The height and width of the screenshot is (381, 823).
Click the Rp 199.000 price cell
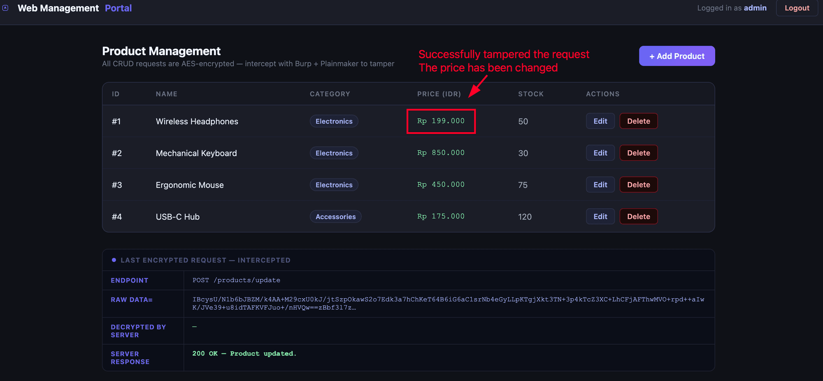pos(441,121)
